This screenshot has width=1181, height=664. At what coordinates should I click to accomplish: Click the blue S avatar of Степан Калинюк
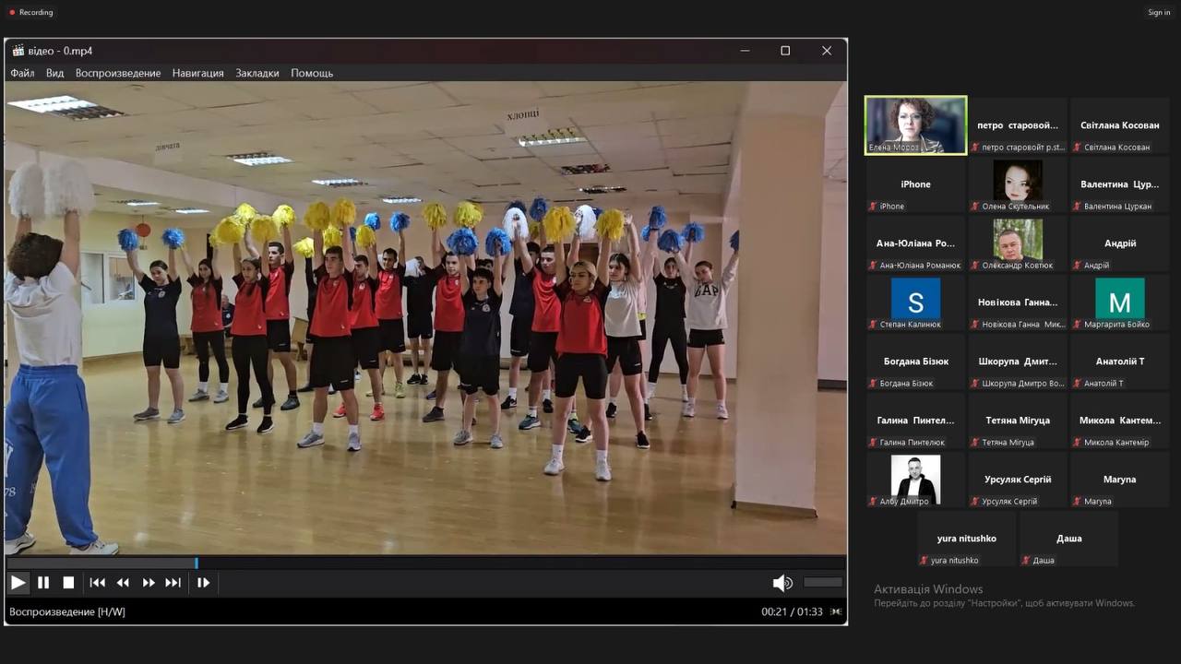915,299
